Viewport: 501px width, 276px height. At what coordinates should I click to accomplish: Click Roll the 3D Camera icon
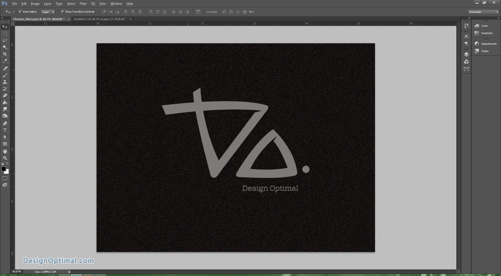(x=231, y=12)
